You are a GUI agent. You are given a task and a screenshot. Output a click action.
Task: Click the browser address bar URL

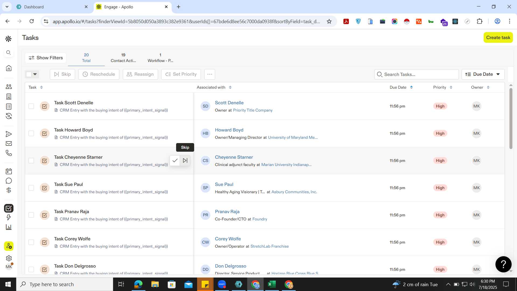[186, 21]
